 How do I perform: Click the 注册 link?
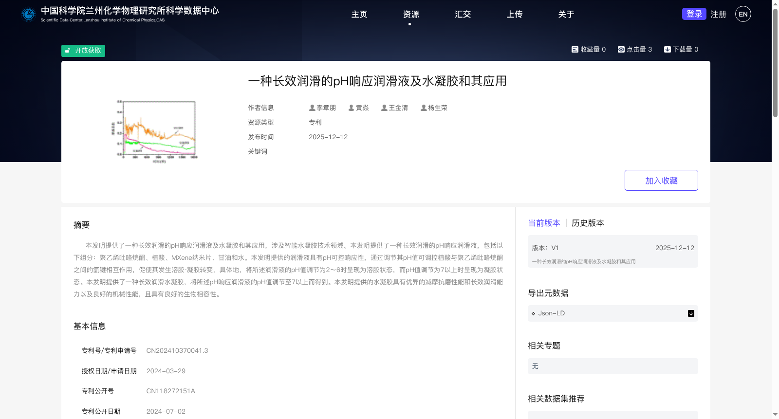coord(718,14)
